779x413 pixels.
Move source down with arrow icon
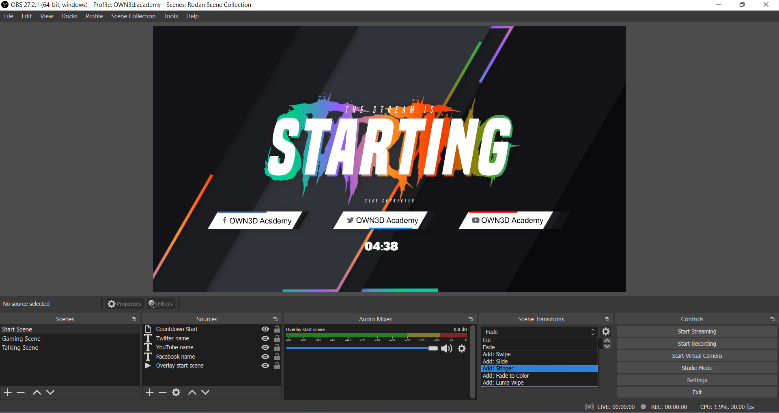205,392
